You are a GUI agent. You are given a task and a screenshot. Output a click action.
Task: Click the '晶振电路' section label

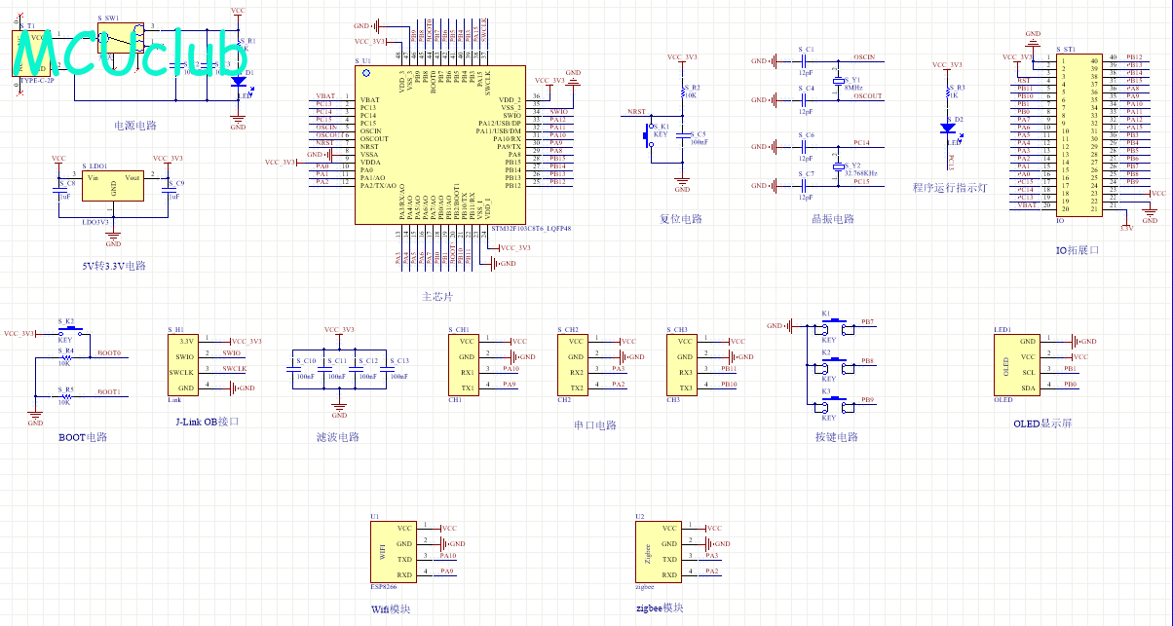[x=833, y=219]
